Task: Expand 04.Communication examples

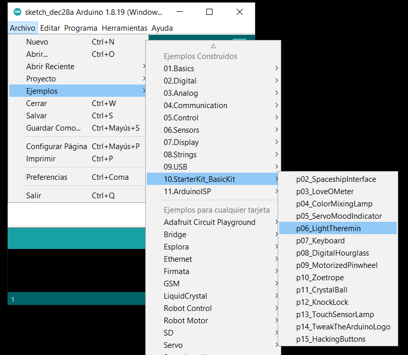Action: coord(213,106)
